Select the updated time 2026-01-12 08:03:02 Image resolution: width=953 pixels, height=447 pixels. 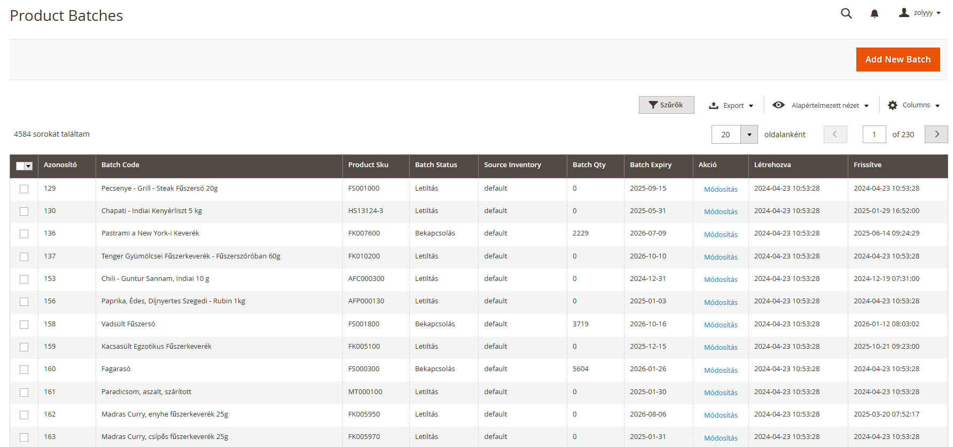[886, 324]
